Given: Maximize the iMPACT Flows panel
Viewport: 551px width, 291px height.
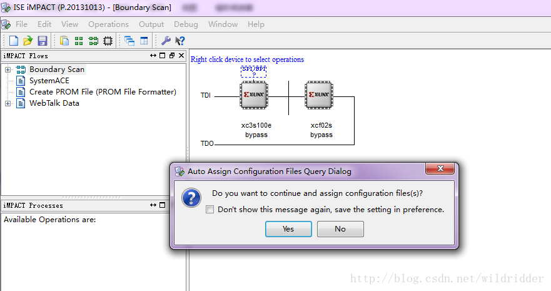Looking at the screenshot, I should [x=162, y=56].
